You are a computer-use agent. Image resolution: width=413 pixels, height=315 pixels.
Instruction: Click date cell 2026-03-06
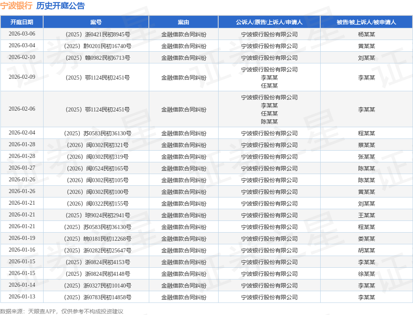[22, 34]
